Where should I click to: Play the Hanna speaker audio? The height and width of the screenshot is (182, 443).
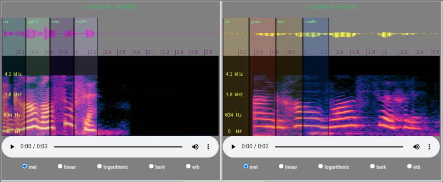coord(234,147)
